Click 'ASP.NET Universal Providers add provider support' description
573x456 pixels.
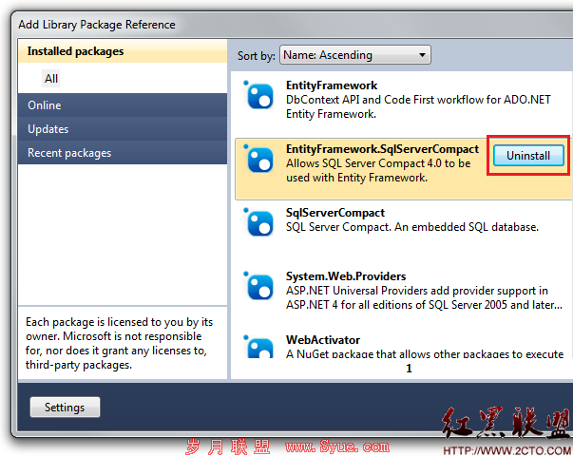(x=424, y=297)
